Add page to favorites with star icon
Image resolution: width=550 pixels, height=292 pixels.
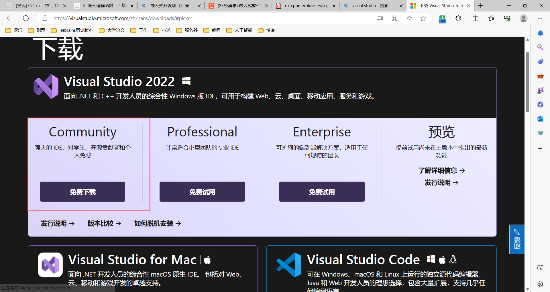click(423, 18)
